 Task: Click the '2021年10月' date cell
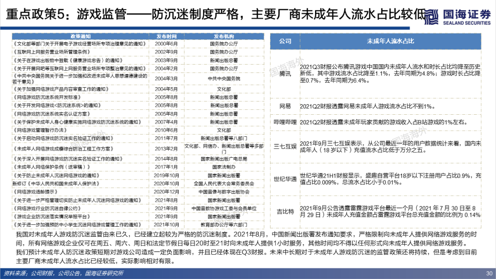[166, 225]
